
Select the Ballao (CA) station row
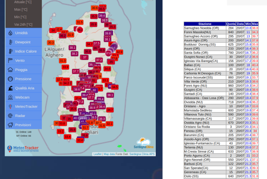221,65
